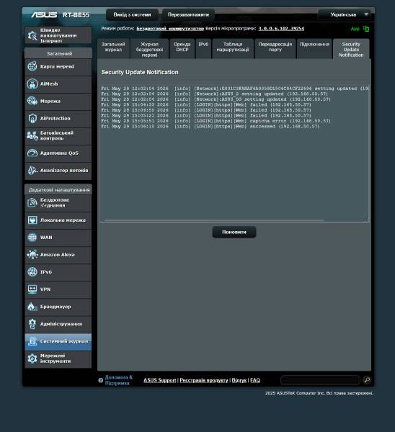Viewport: 395px width, 432px height.
Task: Open Реєстрація продукту link
Action: pyautogui.click(x=204, y=380)
